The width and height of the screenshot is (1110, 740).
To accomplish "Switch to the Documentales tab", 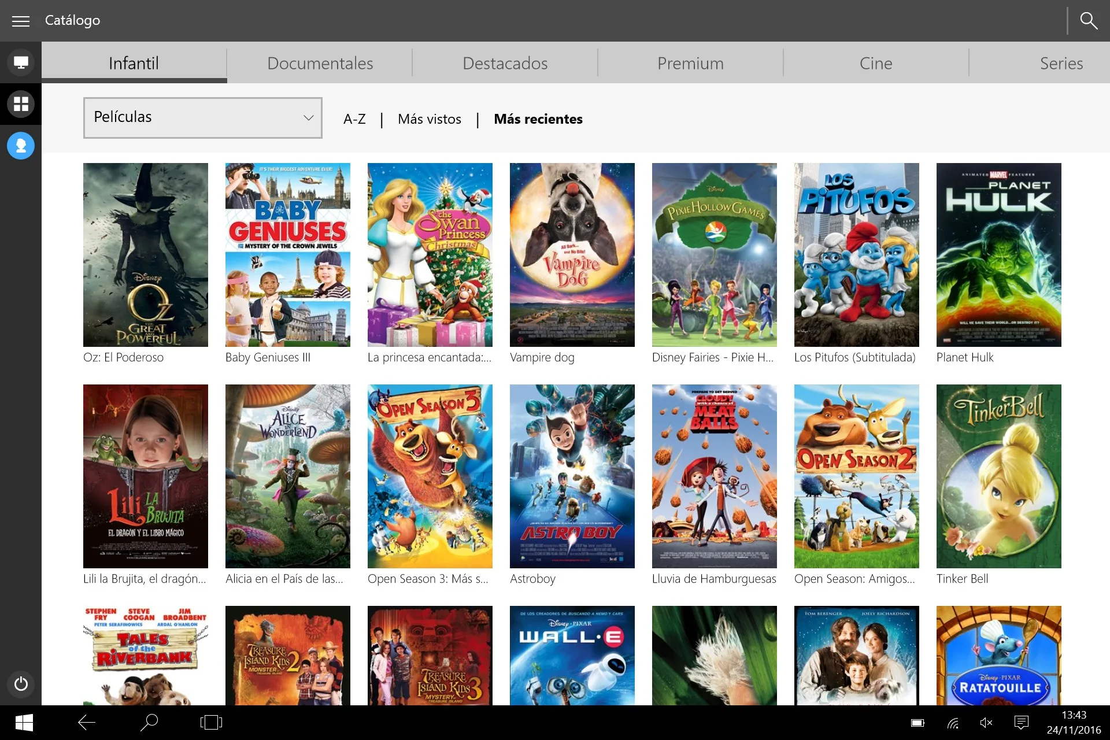I will click(320, 63).
